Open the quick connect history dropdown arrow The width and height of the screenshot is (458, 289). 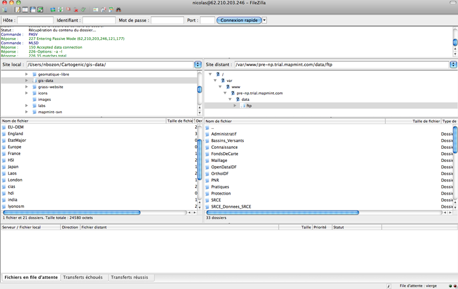tap(264, 20)
